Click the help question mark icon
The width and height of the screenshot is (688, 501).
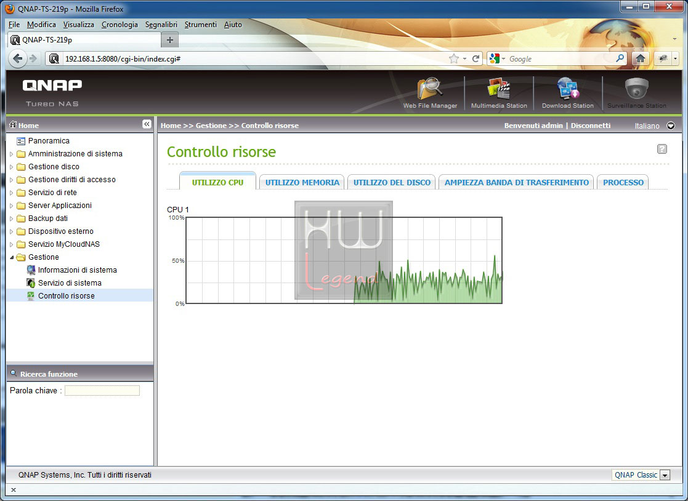pos(662,149)
